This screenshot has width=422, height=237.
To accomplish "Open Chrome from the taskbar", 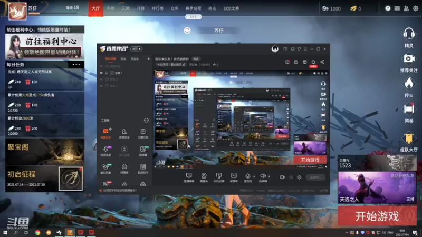I will point(37,232).
